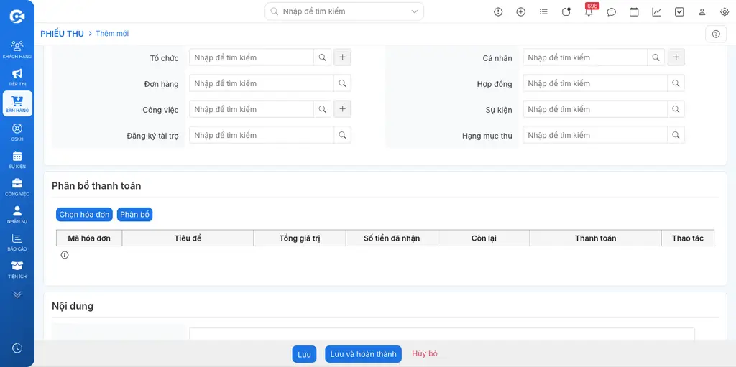Viewport: 736px width, 367px height.
Task: Add a new Cá nhân with plus icon
Action: [x=676, y=57]
